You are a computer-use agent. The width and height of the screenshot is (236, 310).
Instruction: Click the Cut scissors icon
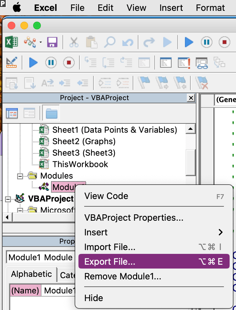[x=74, y=42]
